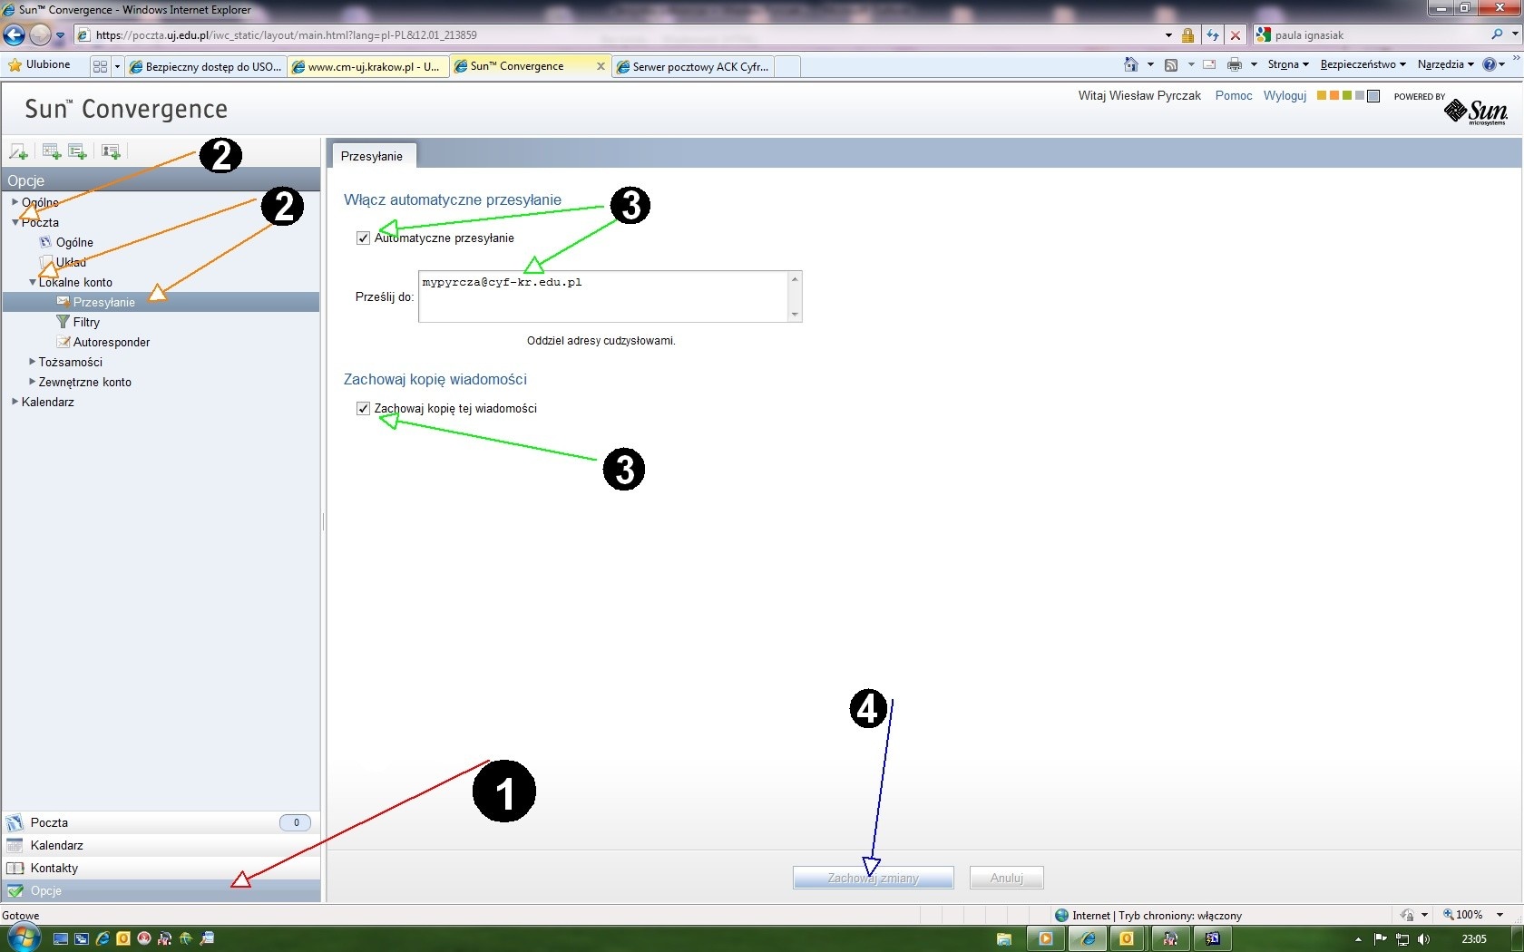Click the new task icon

78,151
